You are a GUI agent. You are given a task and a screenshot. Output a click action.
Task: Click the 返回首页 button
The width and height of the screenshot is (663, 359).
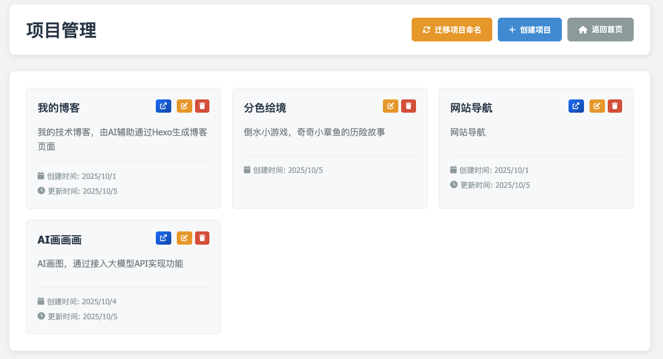pyautogui.click(x=600, y=29)
